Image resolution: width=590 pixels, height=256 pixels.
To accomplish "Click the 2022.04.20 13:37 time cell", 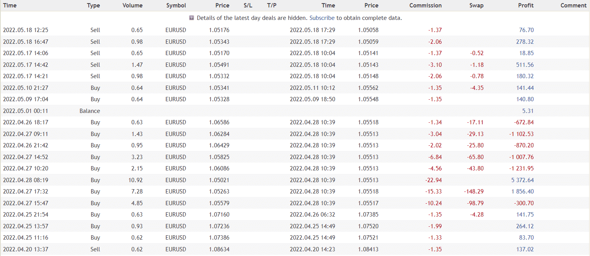I will tap(25, 249).
